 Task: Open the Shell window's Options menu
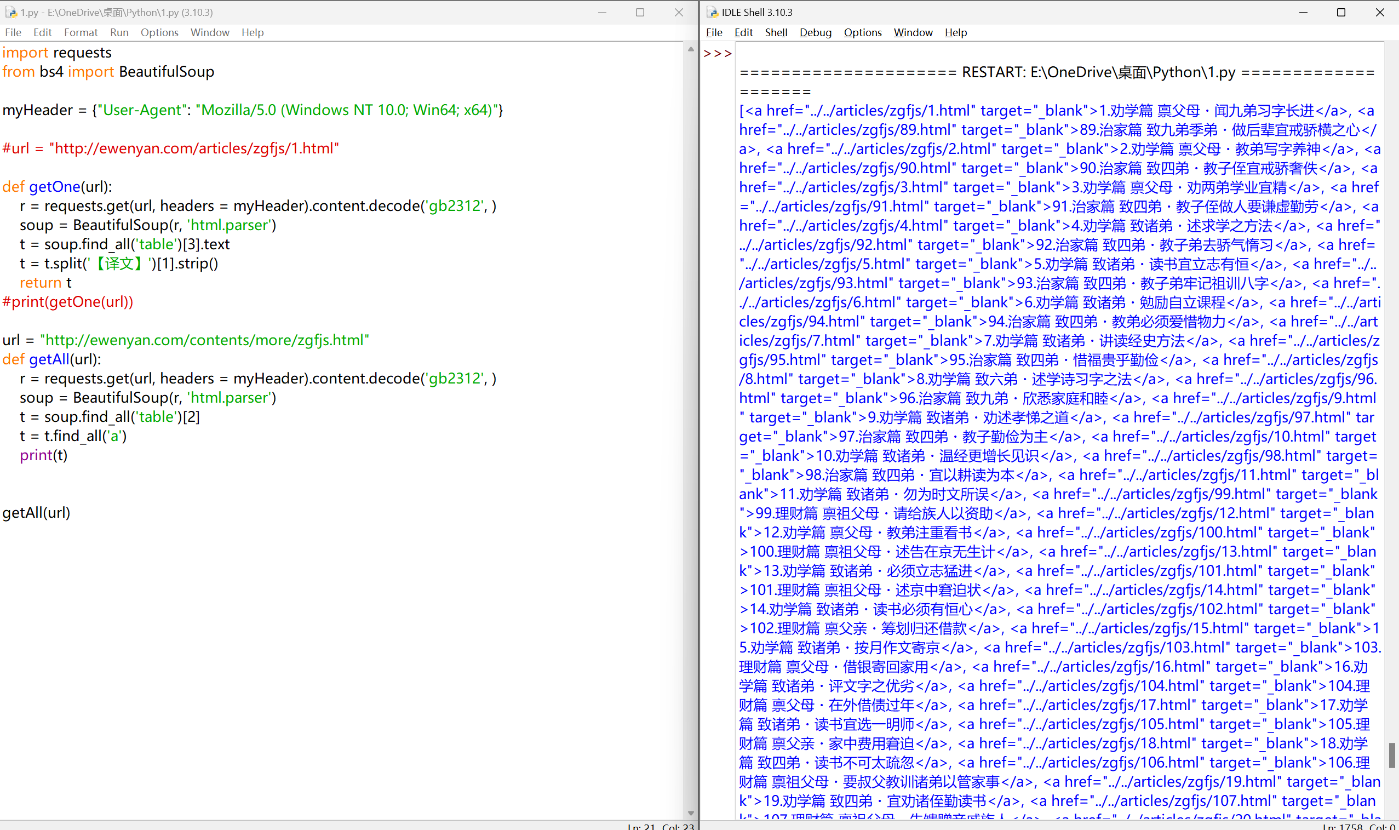pyautogui.click(x=862, y=32)
